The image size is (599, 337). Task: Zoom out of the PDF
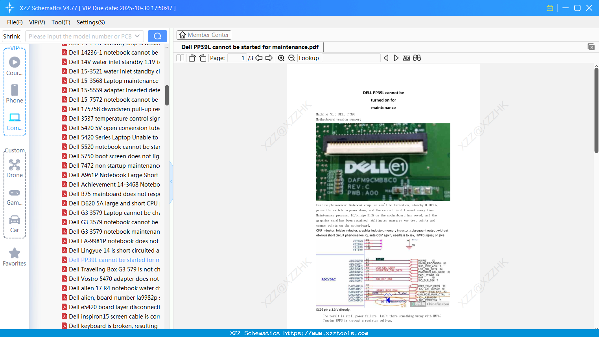click(x=292, y=58)
